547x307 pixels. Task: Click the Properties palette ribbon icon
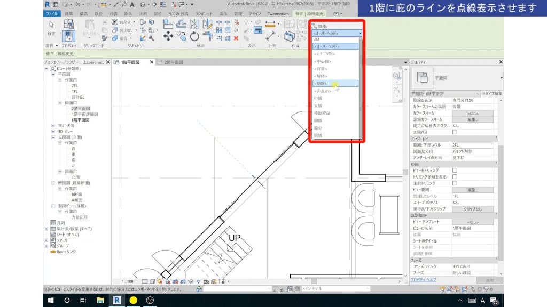(68, 36)
